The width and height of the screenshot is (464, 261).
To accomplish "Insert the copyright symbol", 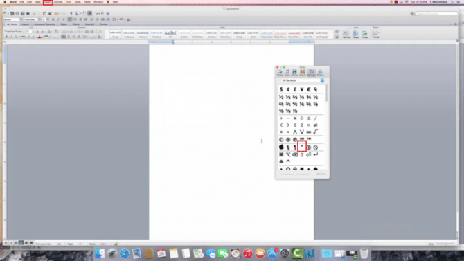I will (x=281, y=139).
